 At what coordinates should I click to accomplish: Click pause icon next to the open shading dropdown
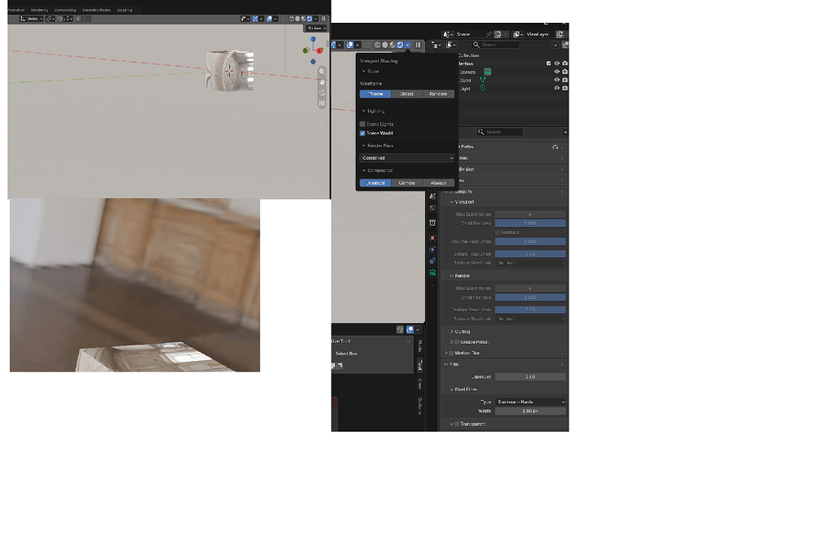click(418, 46)
